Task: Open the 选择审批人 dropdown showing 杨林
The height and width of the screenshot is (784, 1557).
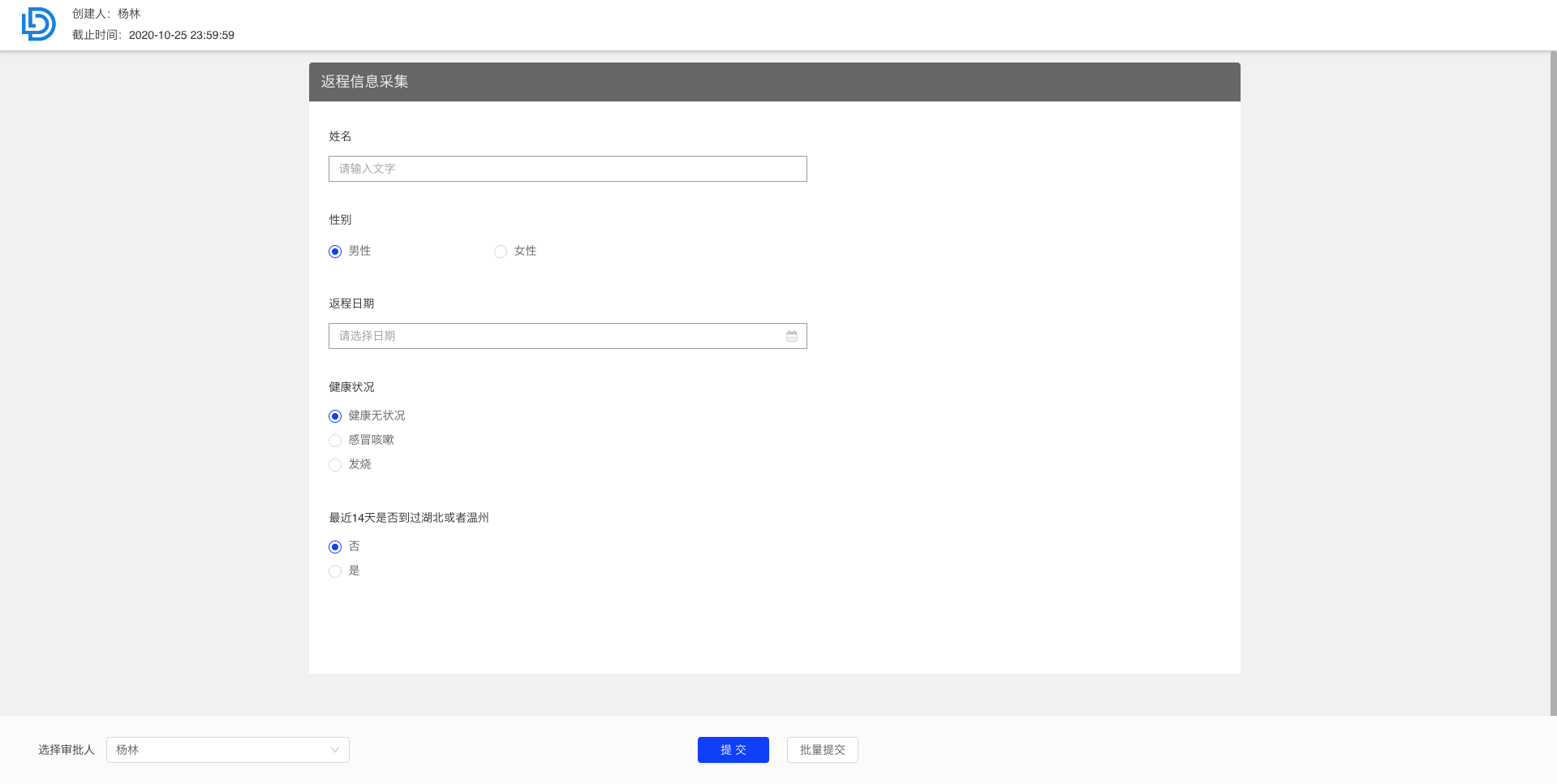Action: click(x=219, y=750)
